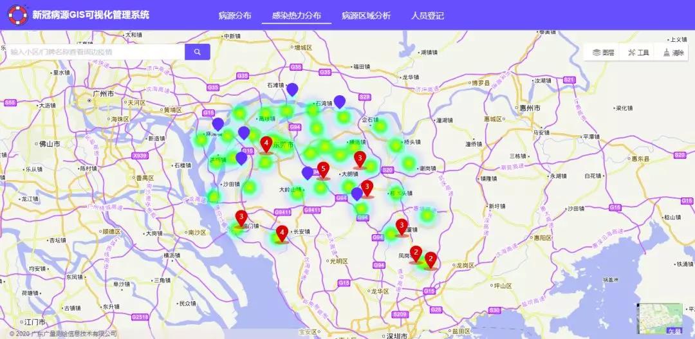
Task: Select the 感染热力分布 tab
Action: 296,15
